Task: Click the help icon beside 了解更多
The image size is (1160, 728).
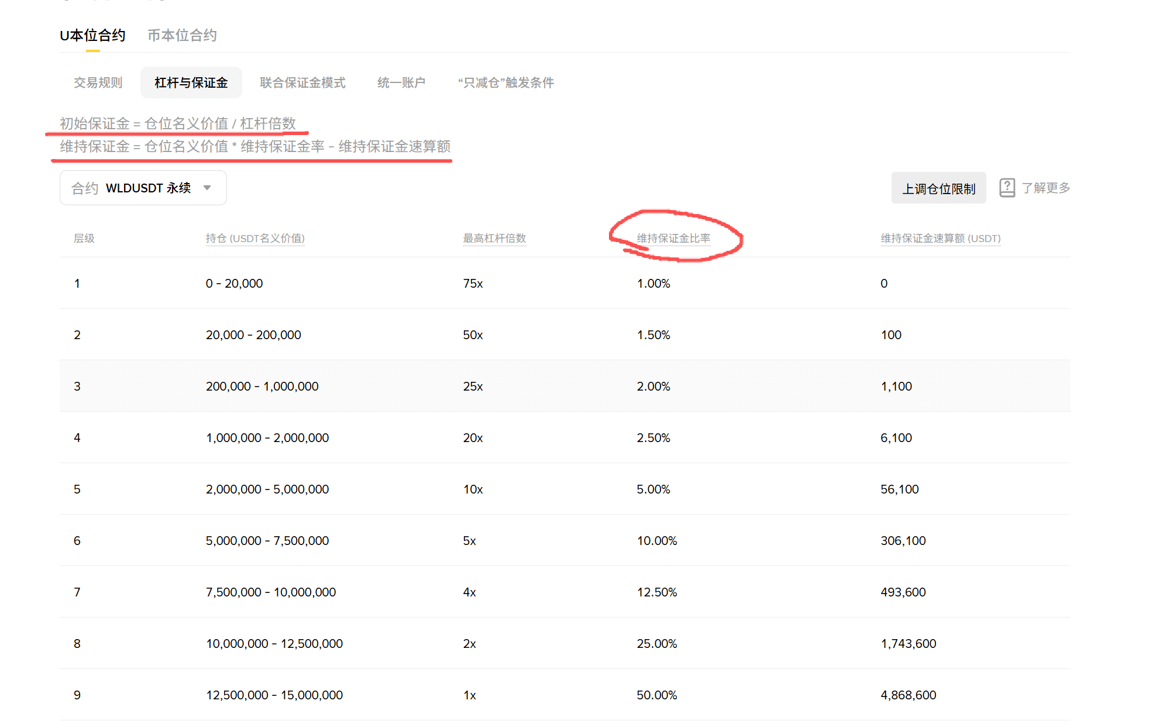Action: click(x=1007, y=188)
